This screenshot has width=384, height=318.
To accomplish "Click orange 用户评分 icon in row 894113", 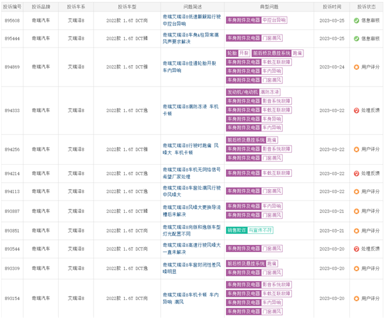I will [356, 192].
